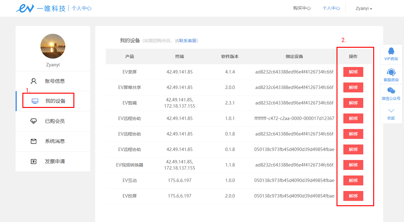Image resolution: width=404 pixels, height=222 pixels.
Task: Go to 购买中心
Action: (x=302, y=8)
